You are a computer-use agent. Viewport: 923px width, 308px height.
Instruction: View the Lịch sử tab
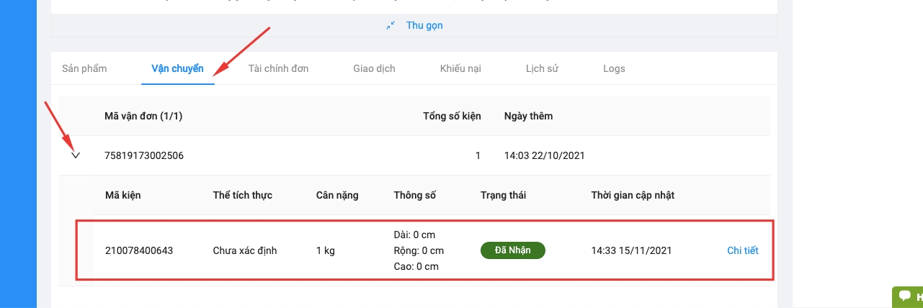[x=542, y=69]
